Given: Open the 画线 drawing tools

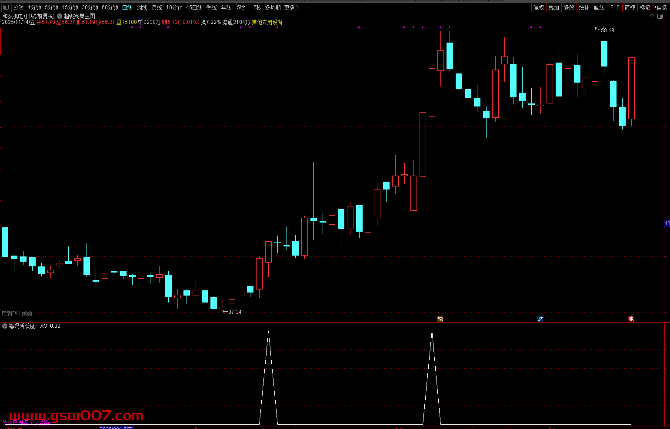Looking at the screenshot, I should [x=599, y=7].
